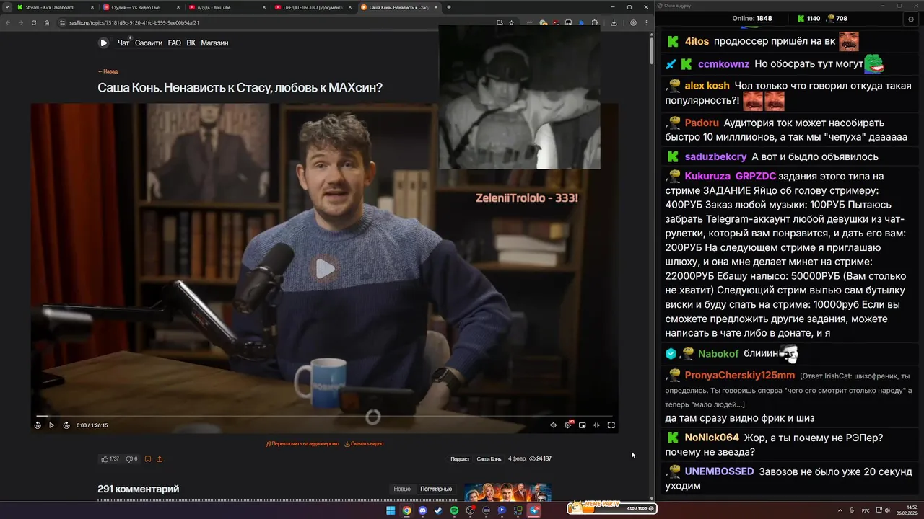924x519 pixels.
Task: Enter fullscreen video mode
Action: point(611,425)
